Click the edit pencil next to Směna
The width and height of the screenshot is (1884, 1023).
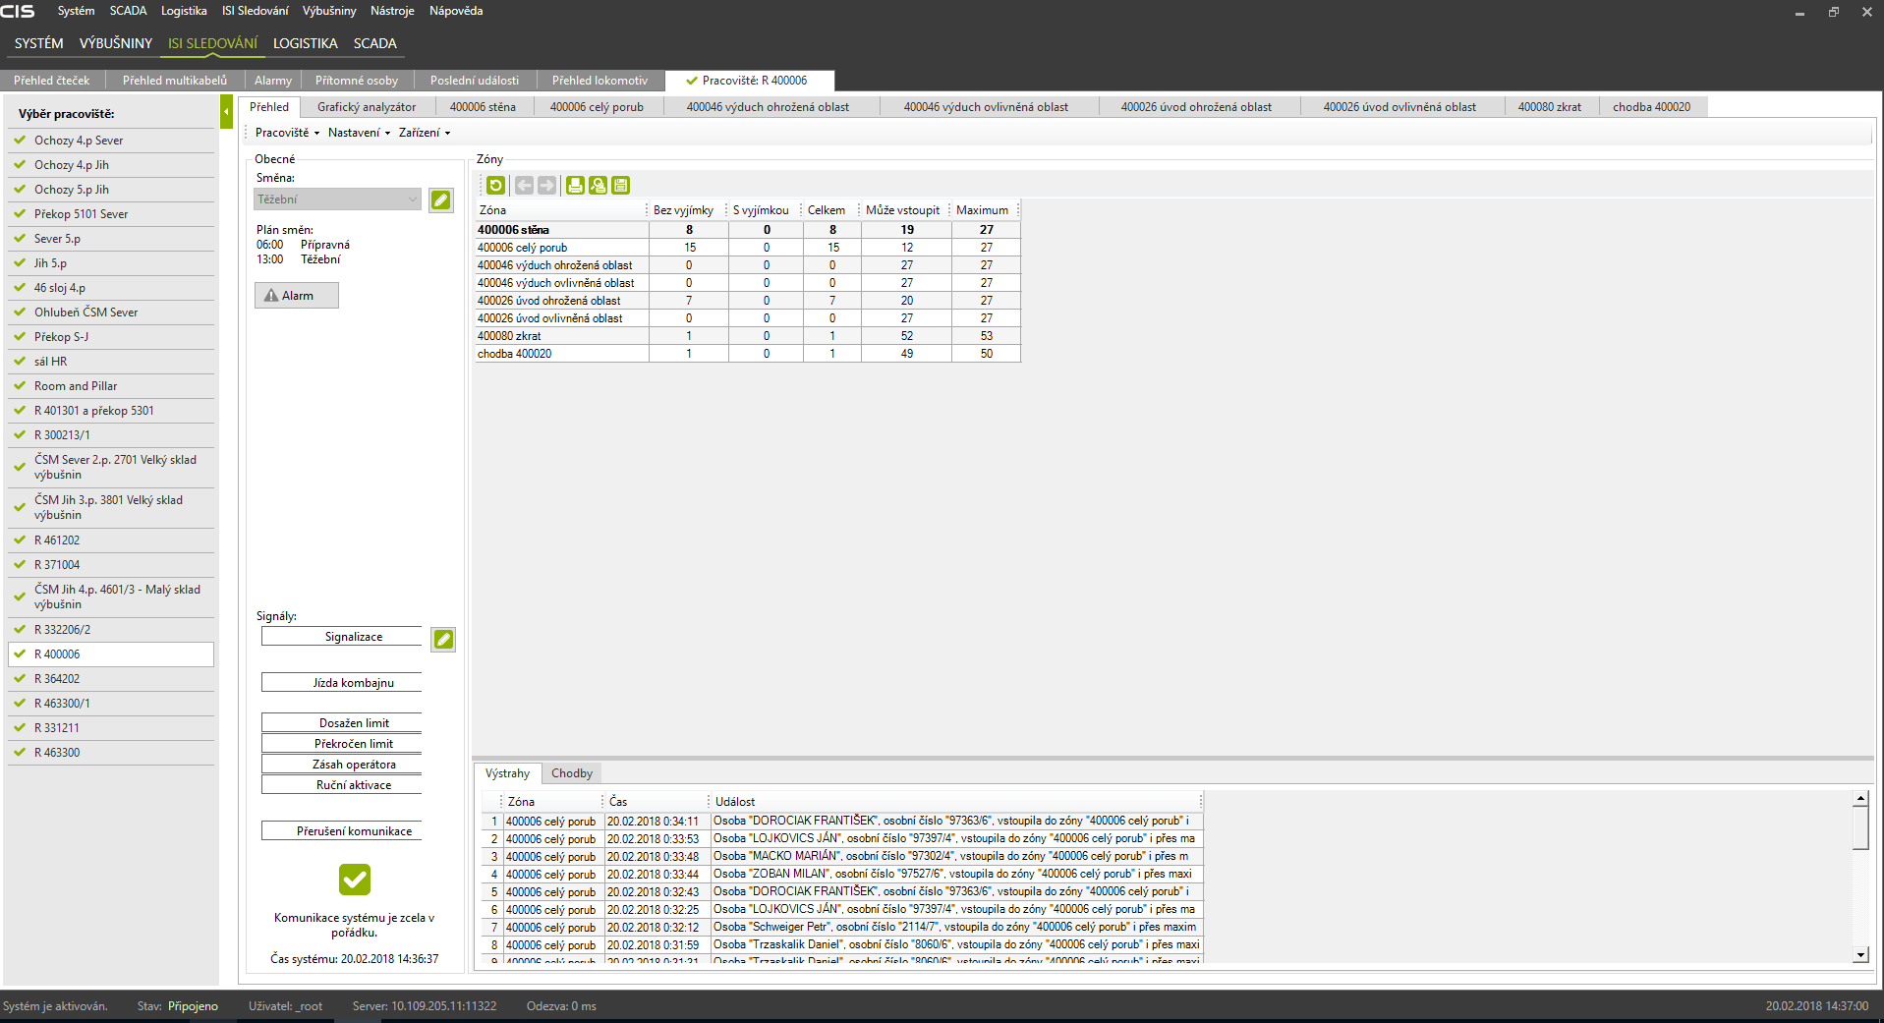[441, 199]
